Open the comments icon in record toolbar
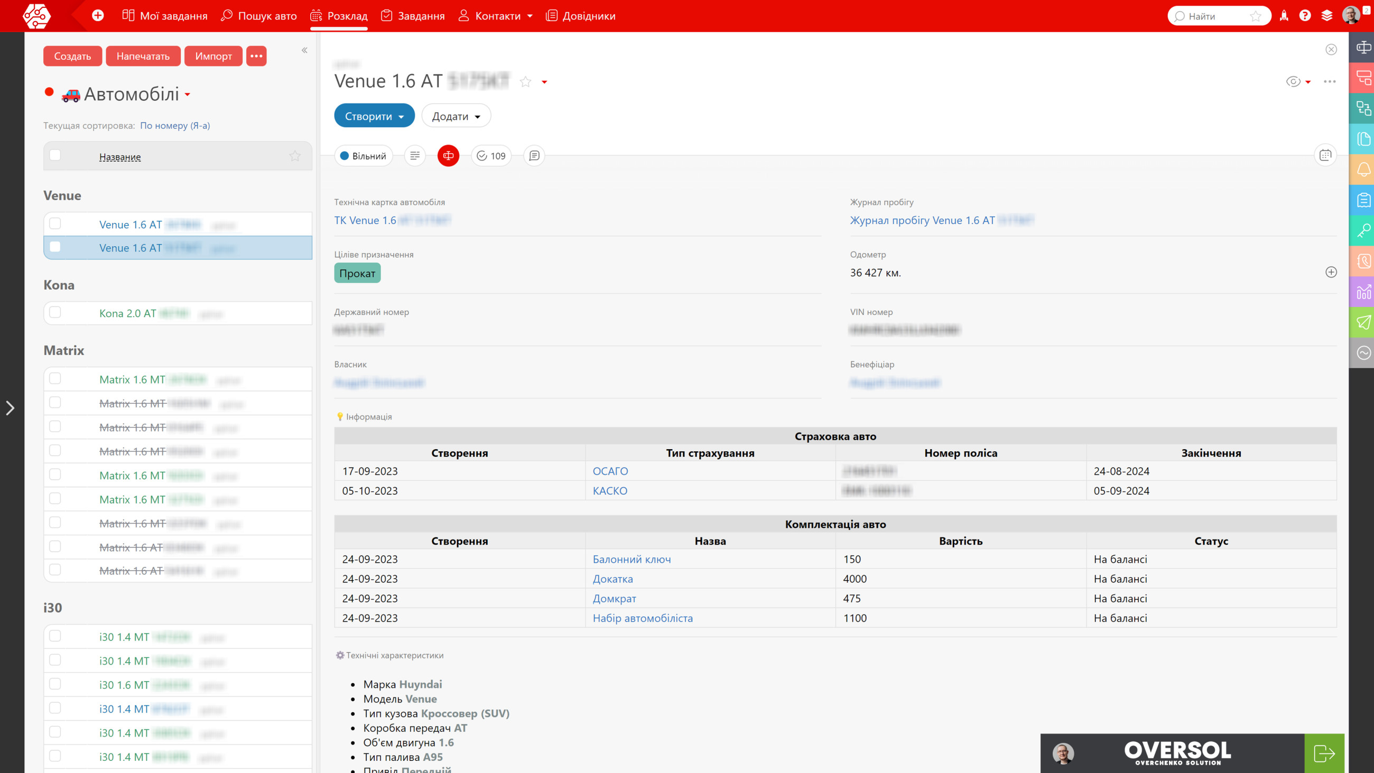The image size is (1374, 773). pyautogui.click(x=534, y=156)
